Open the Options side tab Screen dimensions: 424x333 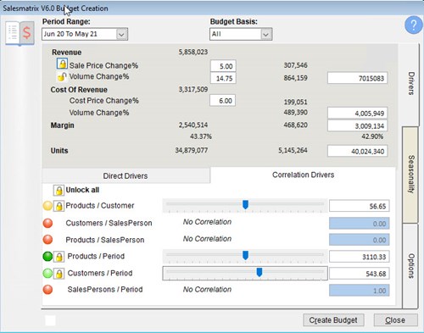(410, 266)
